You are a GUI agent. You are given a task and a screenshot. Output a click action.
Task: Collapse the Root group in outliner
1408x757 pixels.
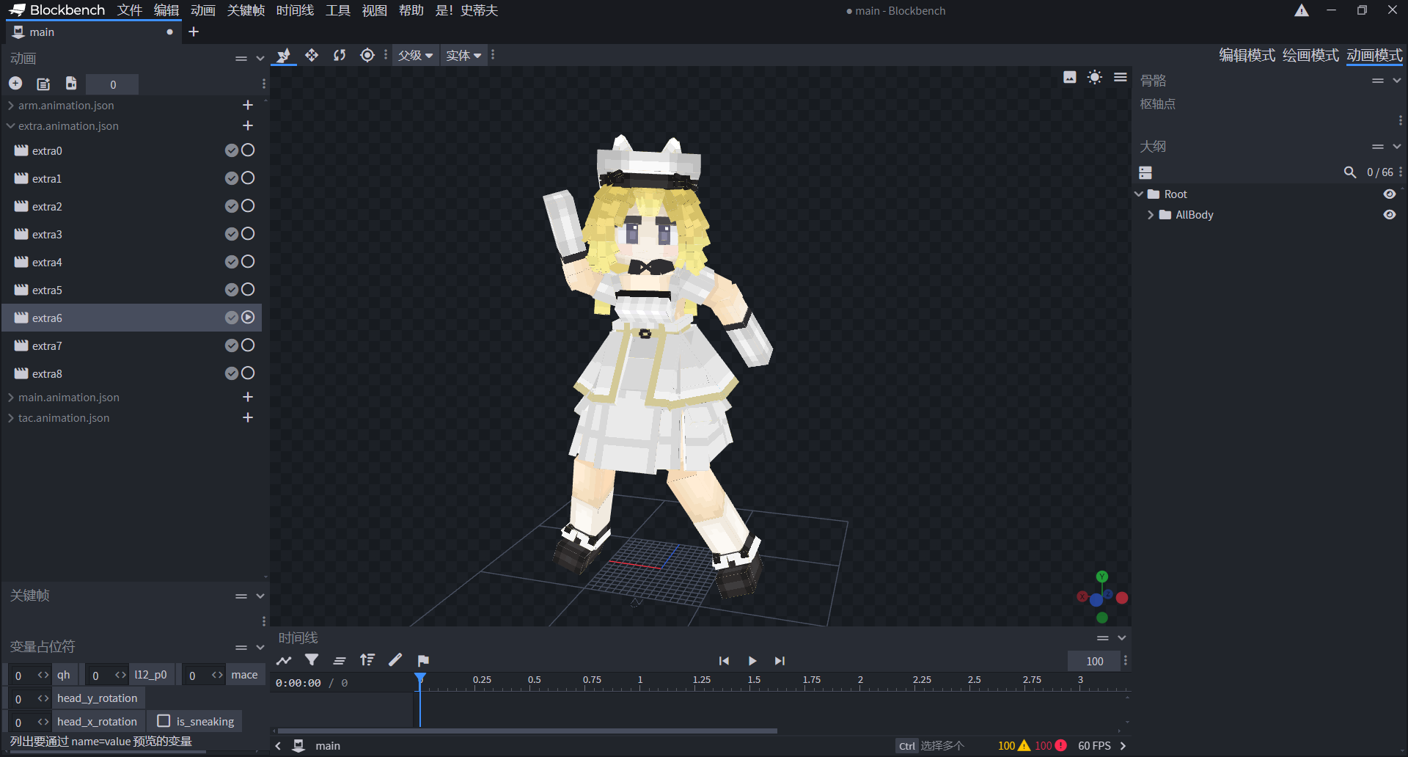click(1139, 194)
